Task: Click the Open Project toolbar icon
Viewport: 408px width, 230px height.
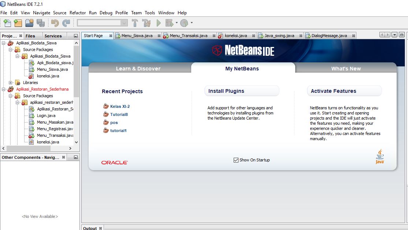Action: pyautogui.click(x=29, y=23)
